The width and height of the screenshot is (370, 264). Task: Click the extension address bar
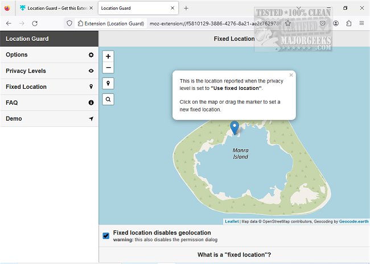click(216, 23)
